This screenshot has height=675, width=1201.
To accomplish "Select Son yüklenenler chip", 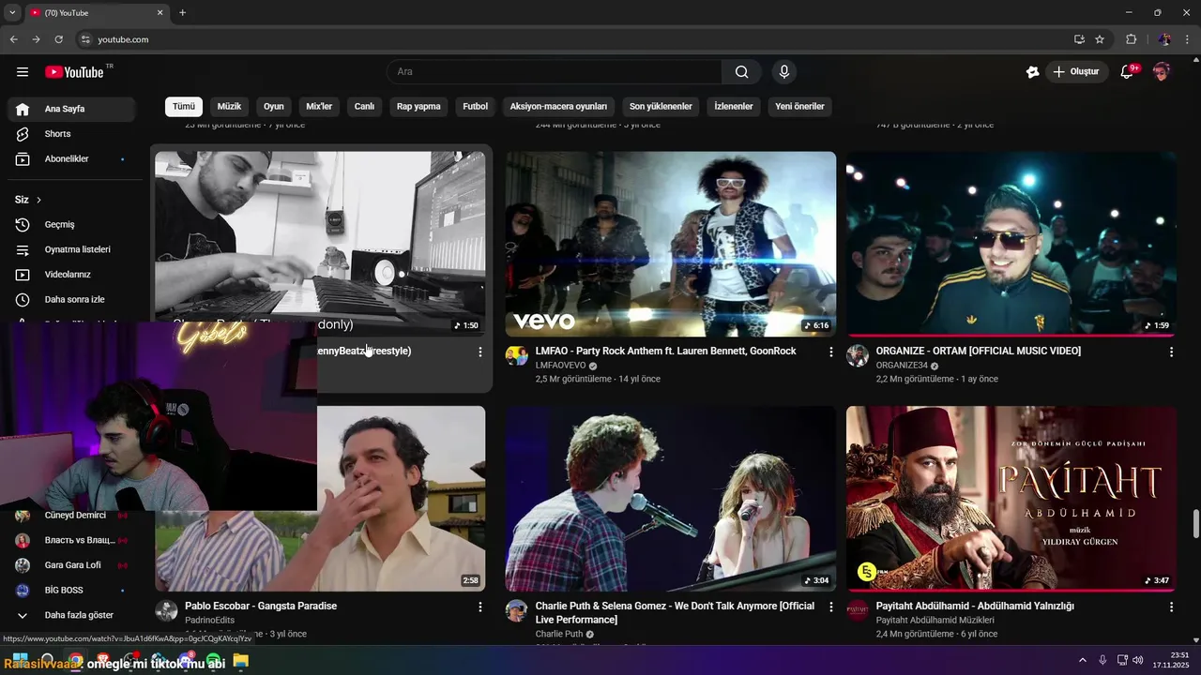I will pyautogui.click(x=661, y=106).
